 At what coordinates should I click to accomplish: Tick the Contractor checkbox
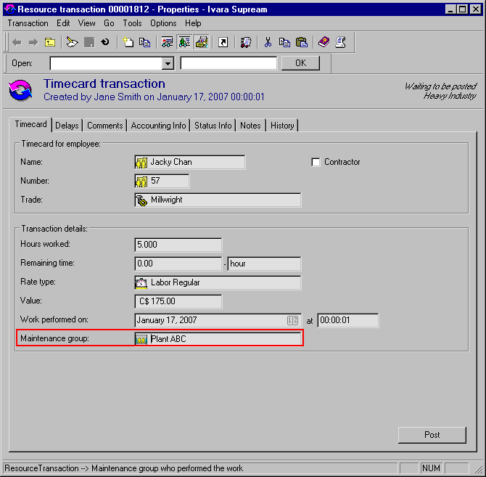316,163
